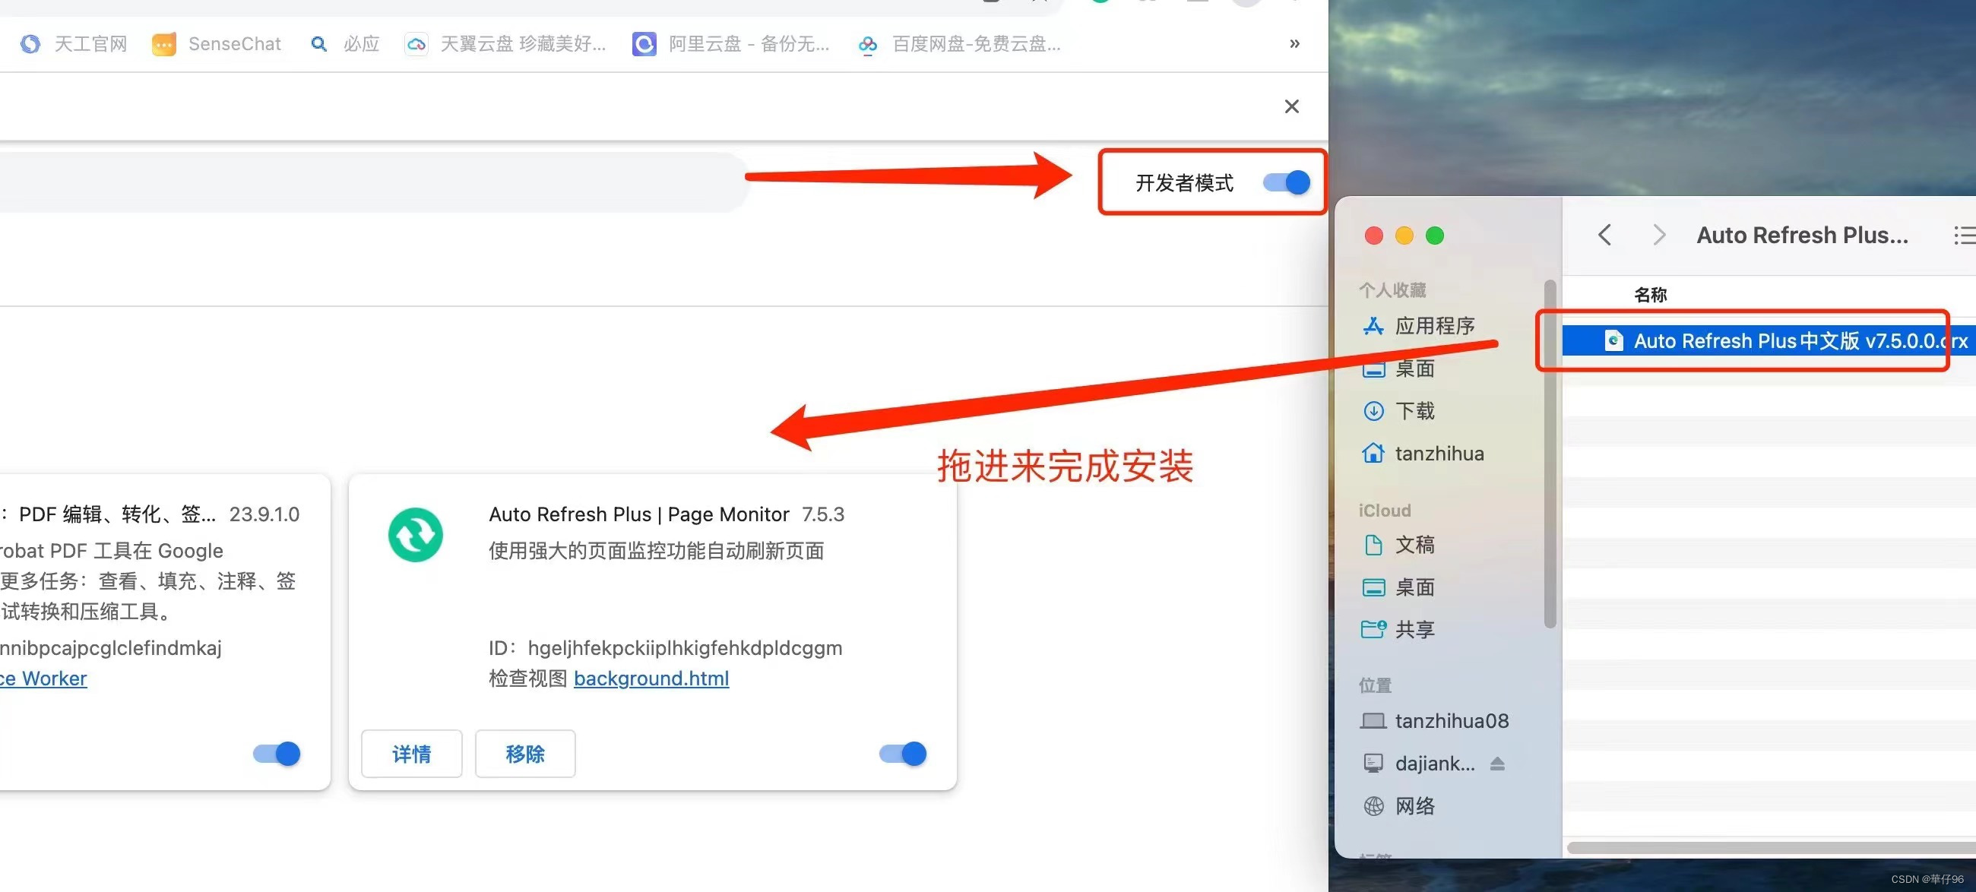Disable the Auto Refresh Plus extension toggle
Viewport: 1976px width, 892px height.
tap(903, 754)
